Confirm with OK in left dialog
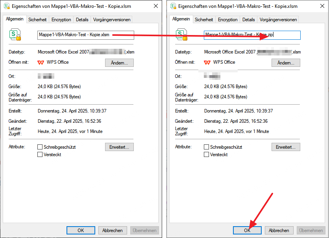 pyautogui.click(x=81, y=230)
